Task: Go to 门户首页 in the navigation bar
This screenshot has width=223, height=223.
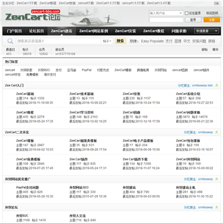Action: coord(14,31)
